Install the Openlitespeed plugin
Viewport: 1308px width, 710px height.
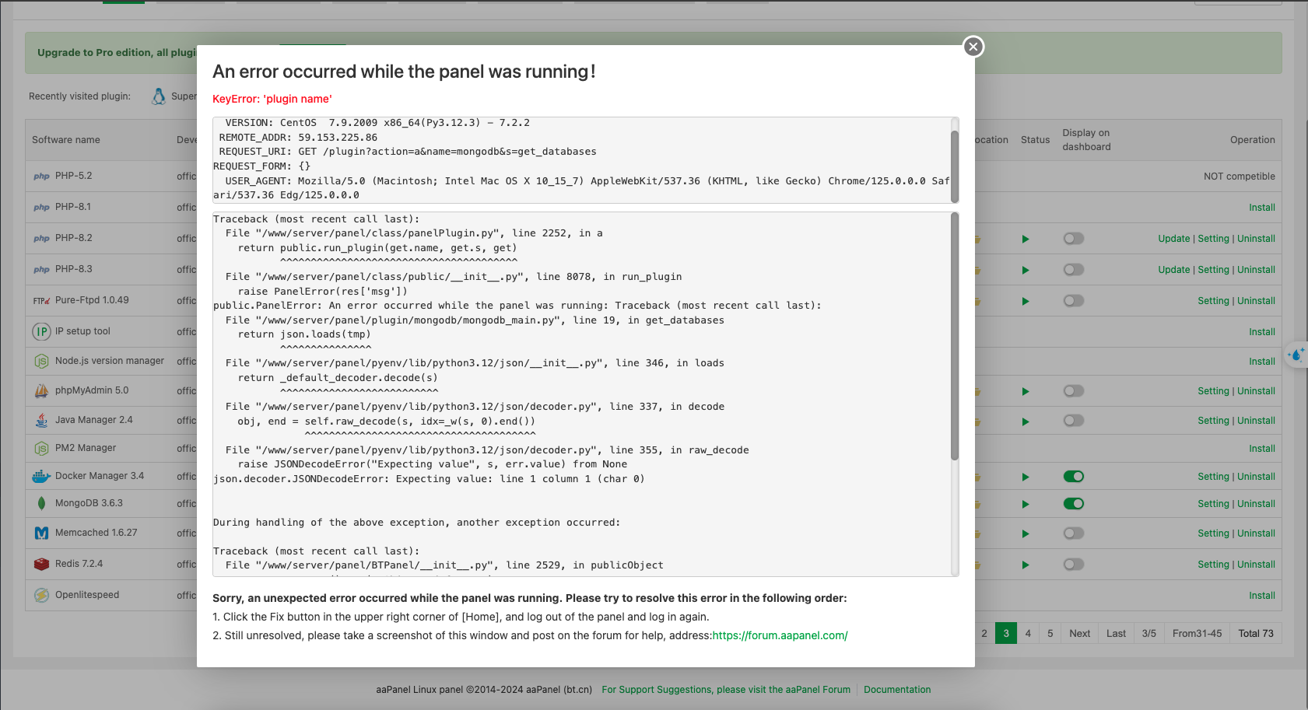pyautogui.click(x=1262, y=596)
